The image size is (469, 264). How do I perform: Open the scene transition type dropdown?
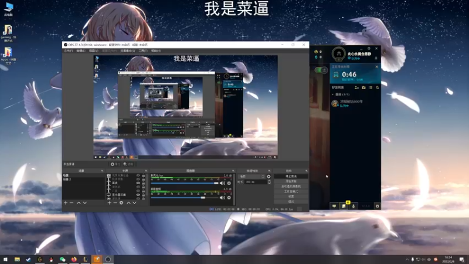point(252,177)
